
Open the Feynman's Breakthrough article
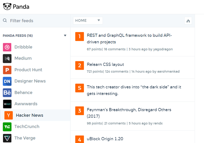(129, 113)
